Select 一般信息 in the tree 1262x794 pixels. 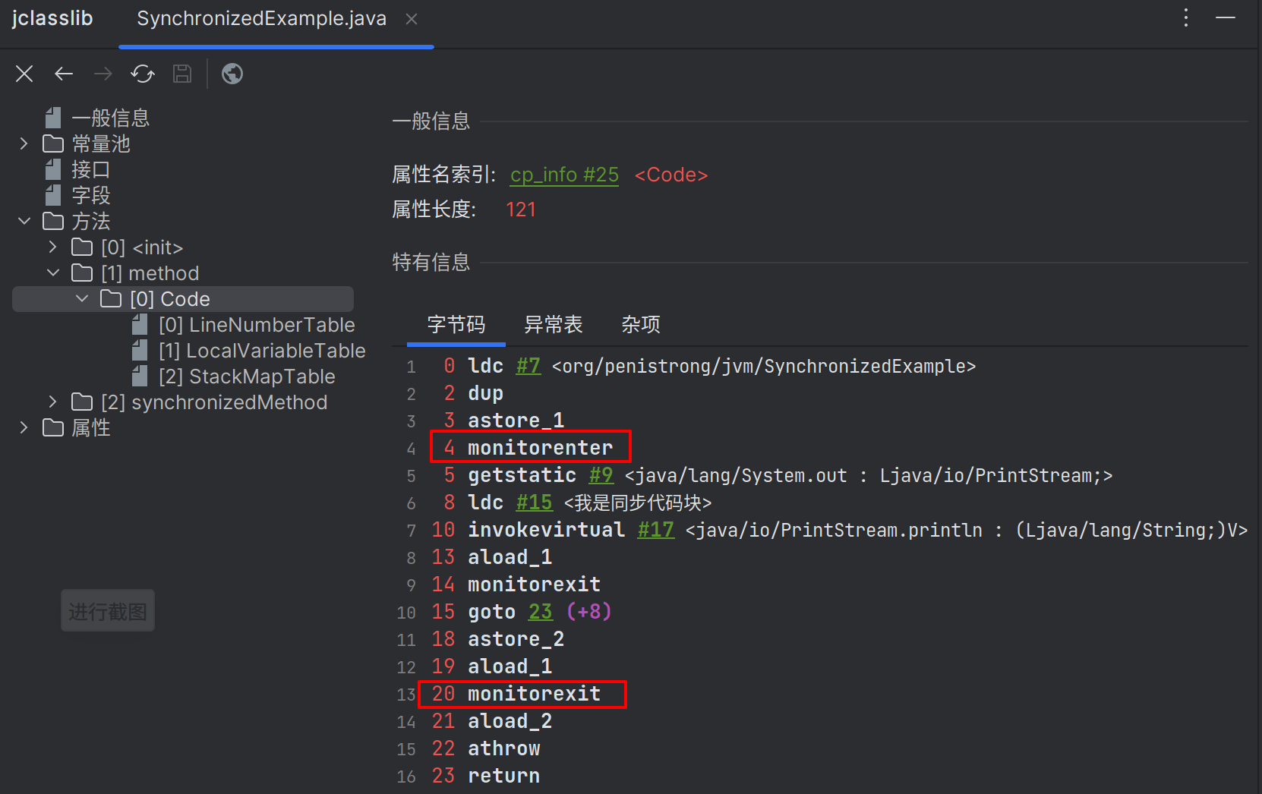(x=111, y=118)
